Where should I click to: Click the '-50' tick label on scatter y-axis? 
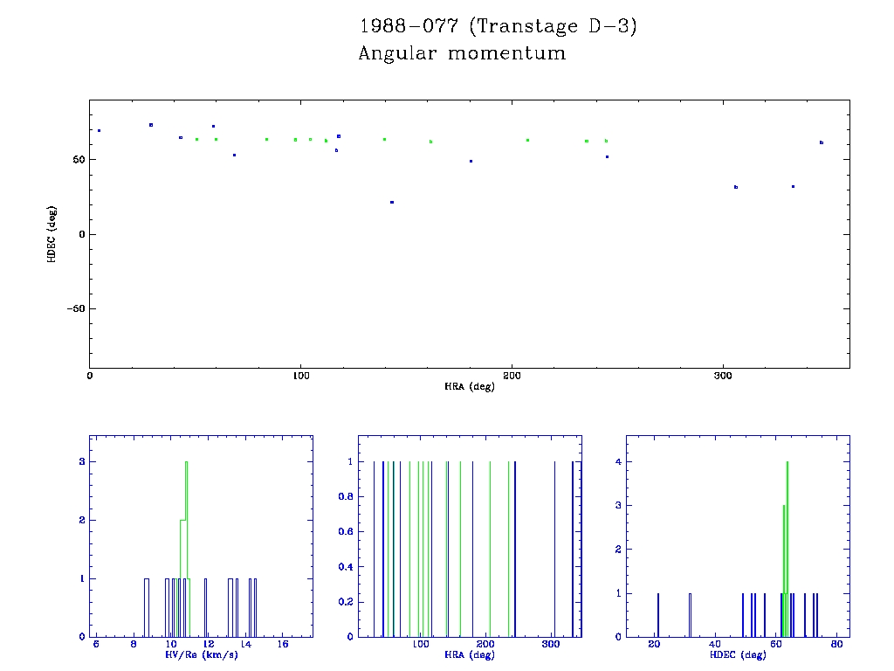(x=73, y=309)
